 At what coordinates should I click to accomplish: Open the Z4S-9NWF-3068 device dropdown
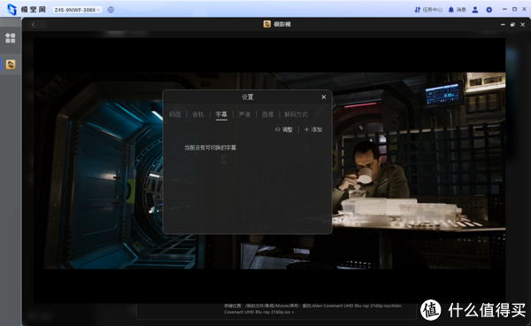(x=77, y=10)
